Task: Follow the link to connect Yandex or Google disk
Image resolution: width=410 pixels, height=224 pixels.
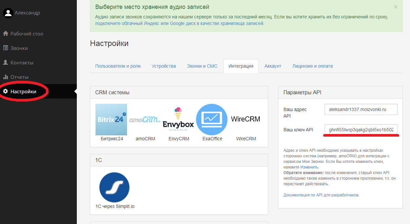Action: pos(179,23)
